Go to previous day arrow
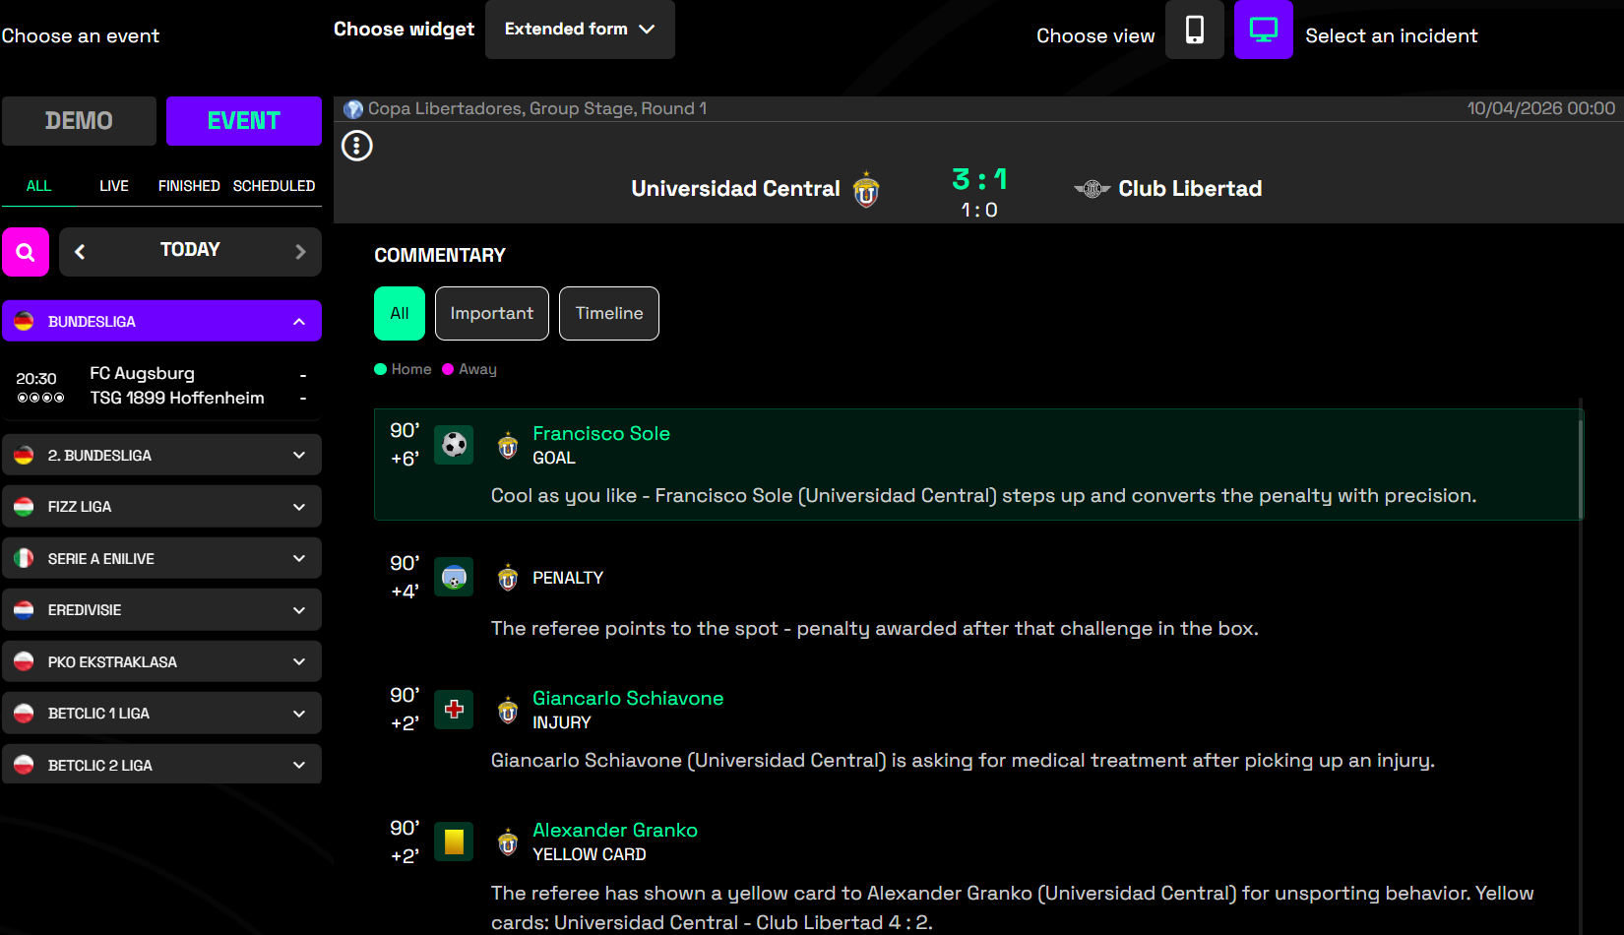 (x=80, y=252)
